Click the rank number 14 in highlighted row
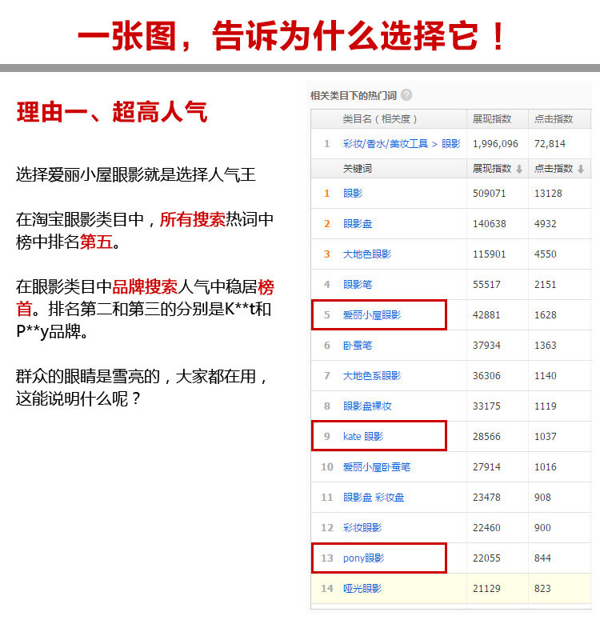 [x=326, y=589]
